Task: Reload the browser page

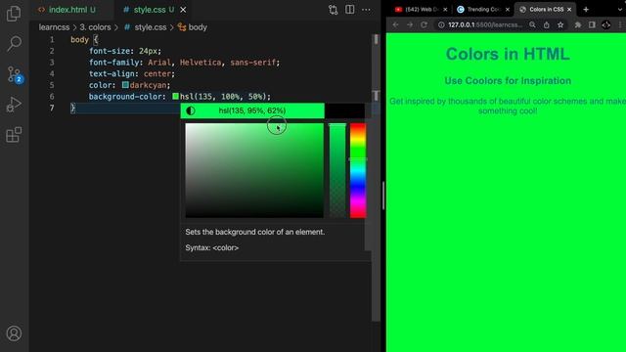Action: (x=424, y=24)
